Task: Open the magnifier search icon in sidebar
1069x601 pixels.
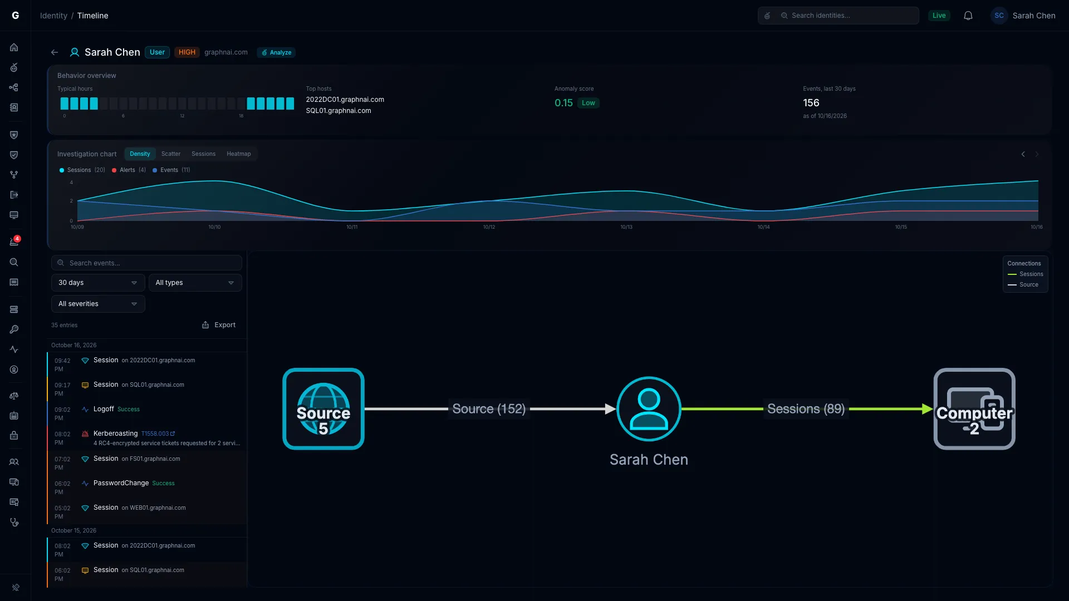Action: pyautogui.click(x=14, y=262)
